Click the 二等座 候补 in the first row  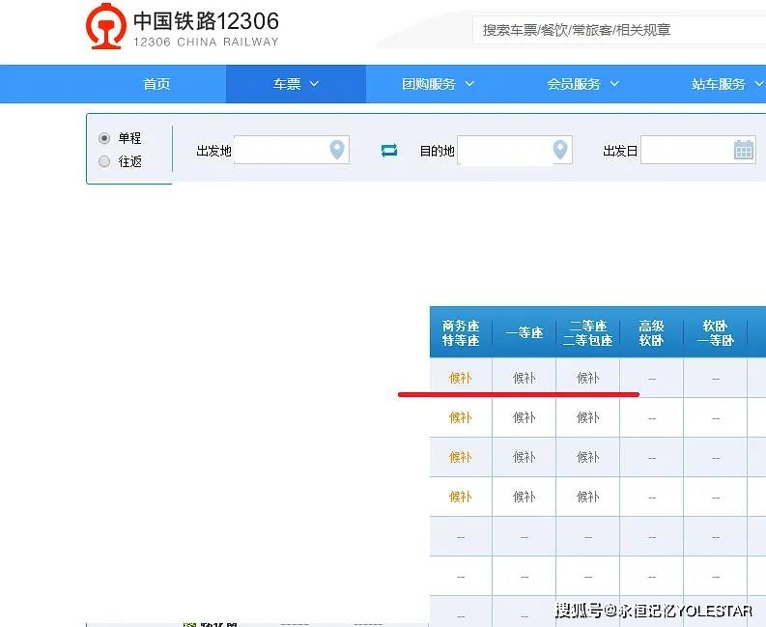pos(587,378)
